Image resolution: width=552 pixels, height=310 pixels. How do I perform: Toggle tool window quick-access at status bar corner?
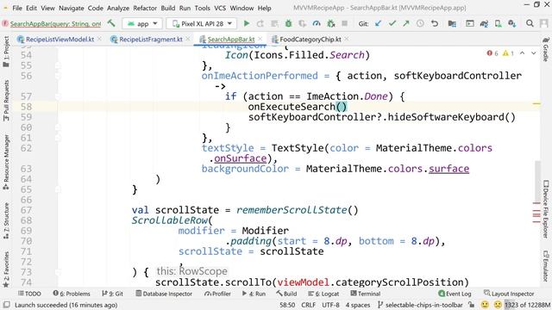[6, 305]
